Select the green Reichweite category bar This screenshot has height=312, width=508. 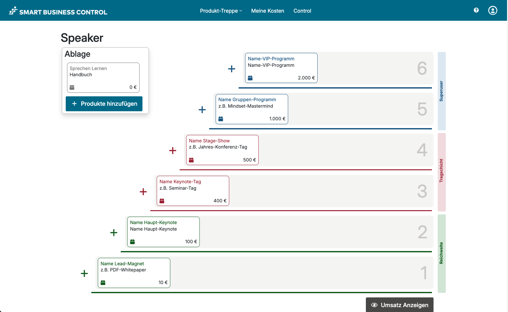click(441, 253)
